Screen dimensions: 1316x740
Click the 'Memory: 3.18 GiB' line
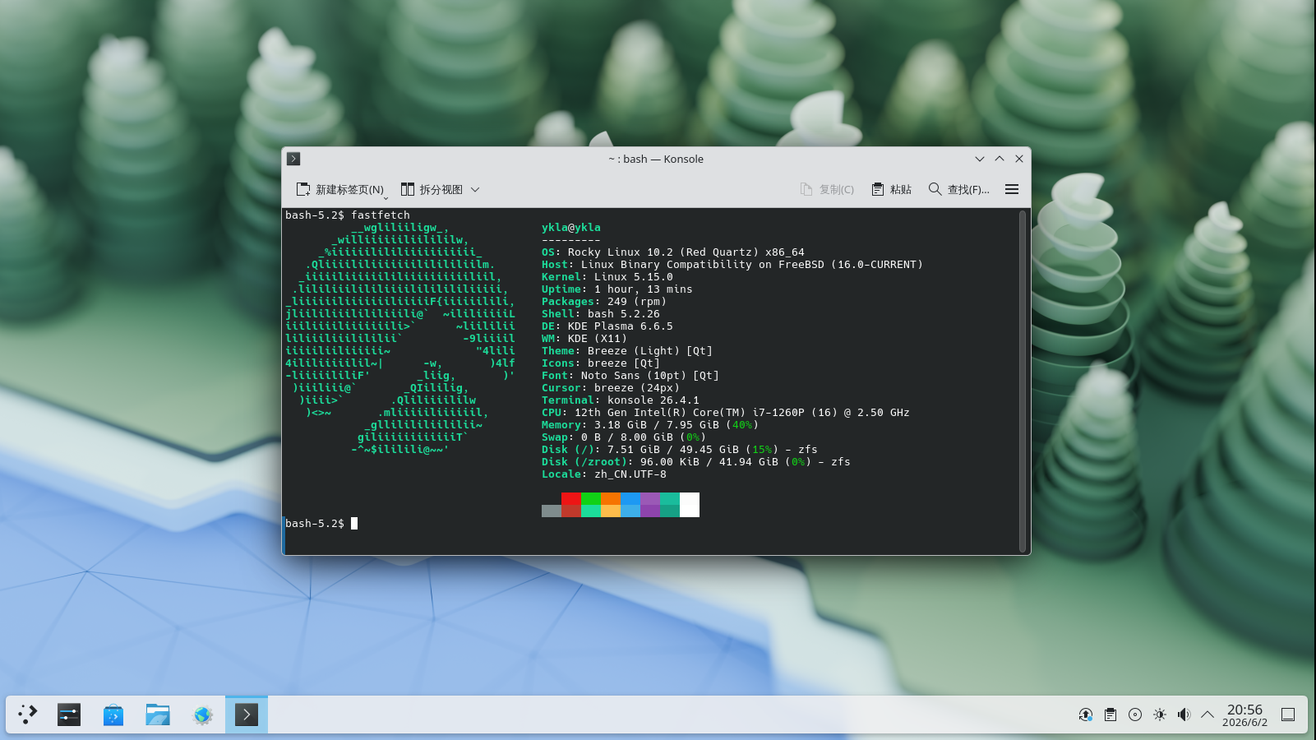[650, 425]
